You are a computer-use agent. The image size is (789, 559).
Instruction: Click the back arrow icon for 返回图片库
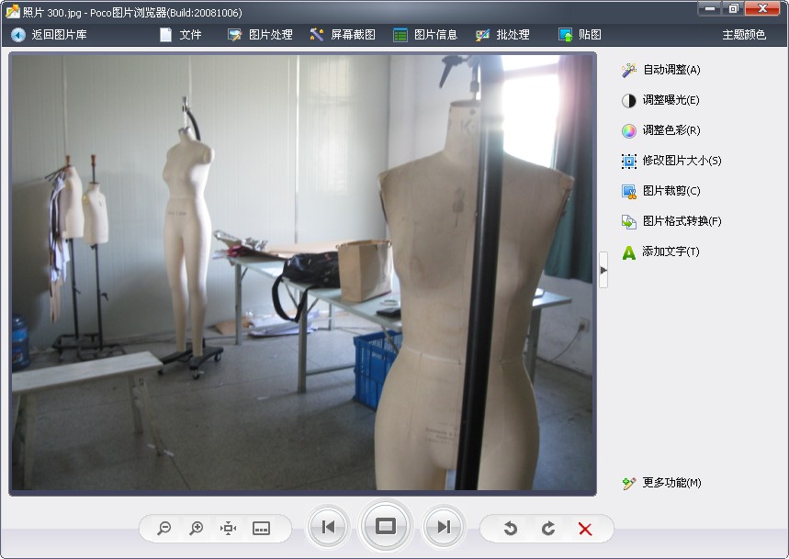(18, 35)
